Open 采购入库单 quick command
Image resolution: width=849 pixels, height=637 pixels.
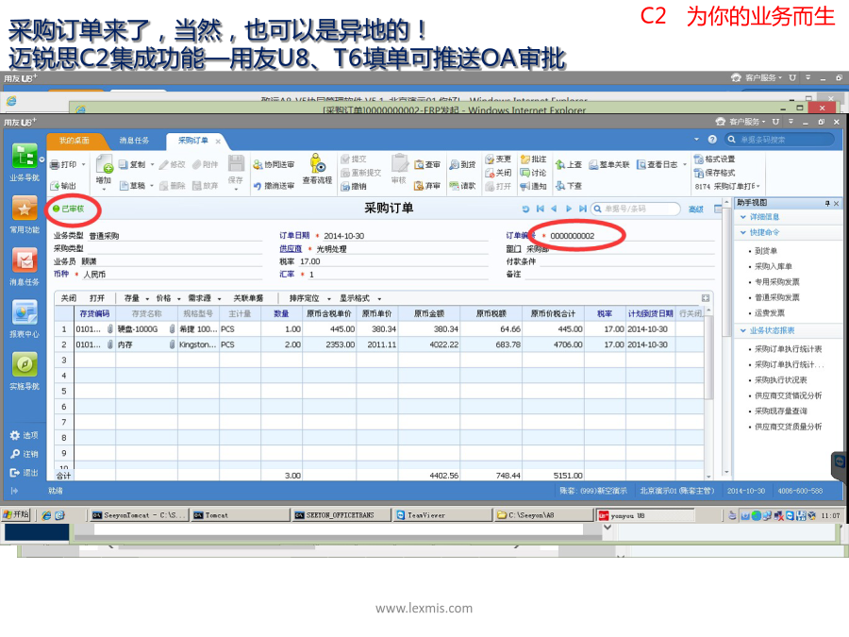click(774, 266)
